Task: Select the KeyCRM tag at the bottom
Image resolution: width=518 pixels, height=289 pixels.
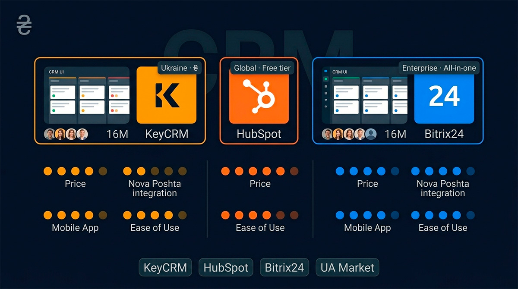Action: pyautogui.click(x=165, y=267)
